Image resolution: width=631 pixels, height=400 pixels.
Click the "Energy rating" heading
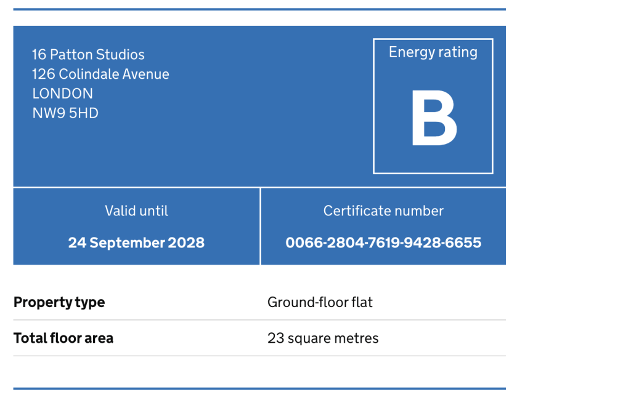click(x=433, y=53)
